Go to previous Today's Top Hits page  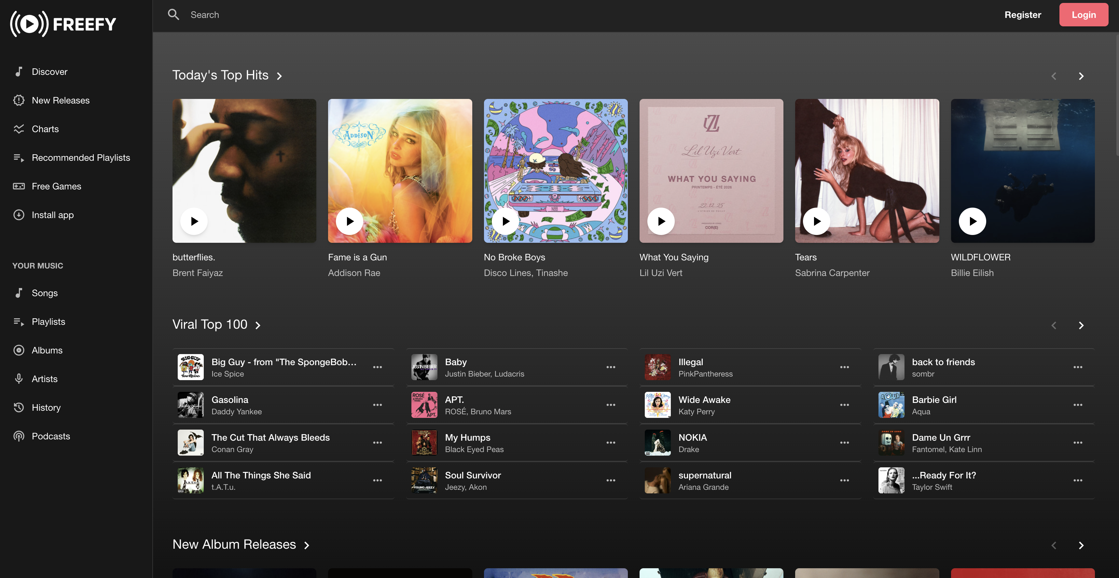(x=1054, y=76)
